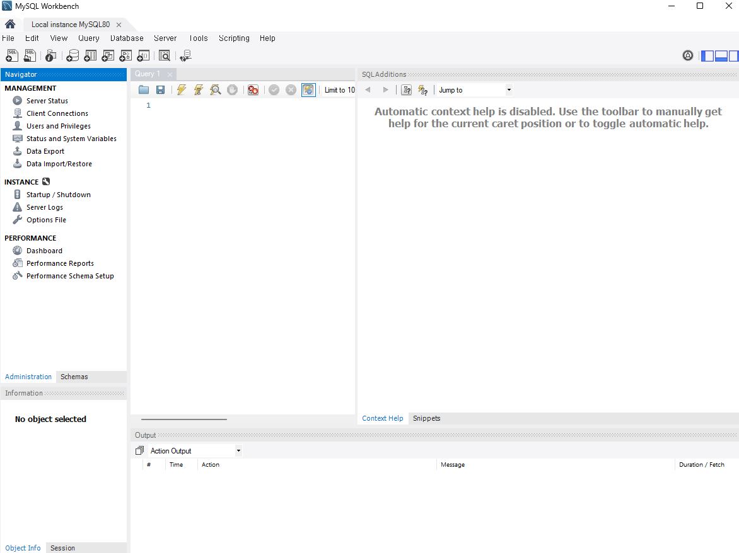
Task: Open Server Logs
Action: click(44, 207)
